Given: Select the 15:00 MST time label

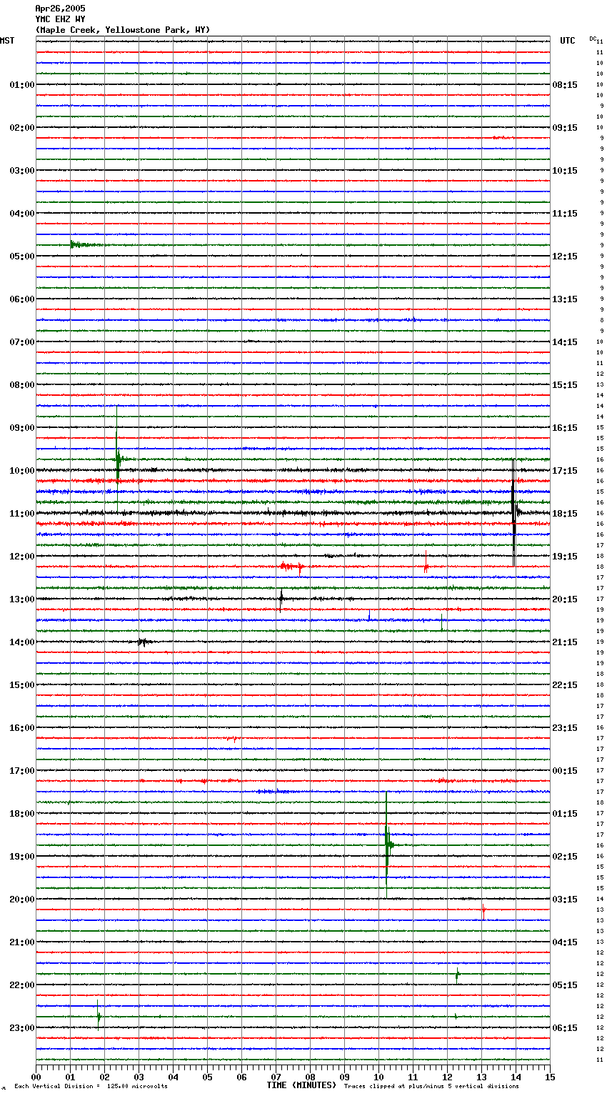Looking at the screenshot, I should pyautogui.click(x=22, y=685).
